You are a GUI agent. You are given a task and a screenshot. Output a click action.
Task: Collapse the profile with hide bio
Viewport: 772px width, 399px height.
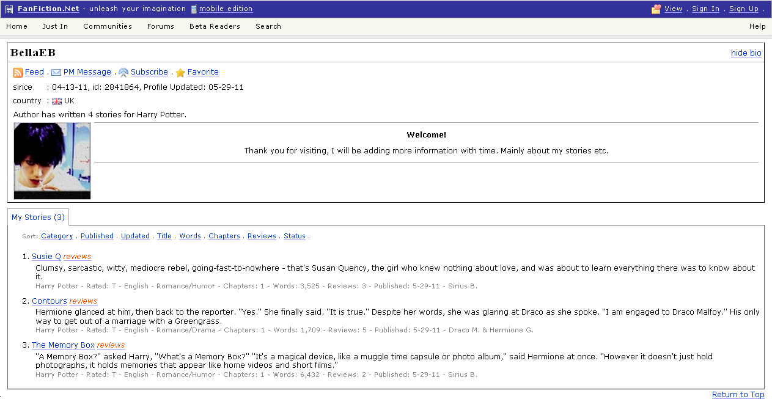(x=746, y=53)
